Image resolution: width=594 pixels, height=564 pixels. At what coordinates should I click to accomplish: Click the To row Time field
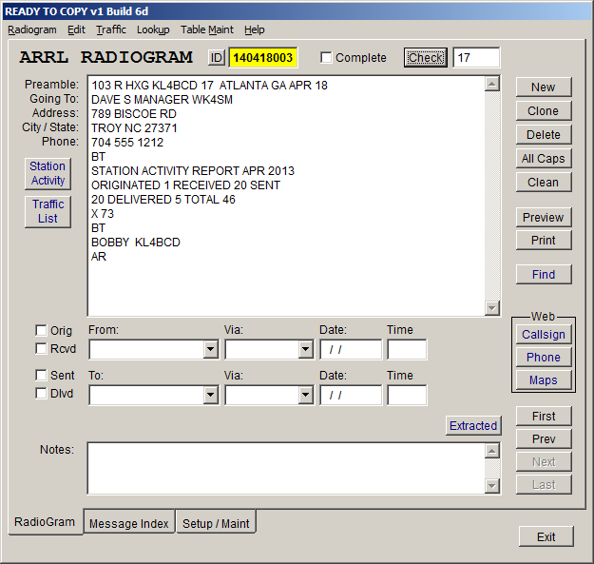[x=407, y=396]
